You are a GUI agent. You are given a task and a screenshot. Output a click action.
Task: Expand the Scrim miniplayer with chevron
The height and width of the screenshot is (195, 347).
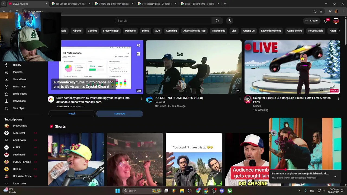[335, 177]
